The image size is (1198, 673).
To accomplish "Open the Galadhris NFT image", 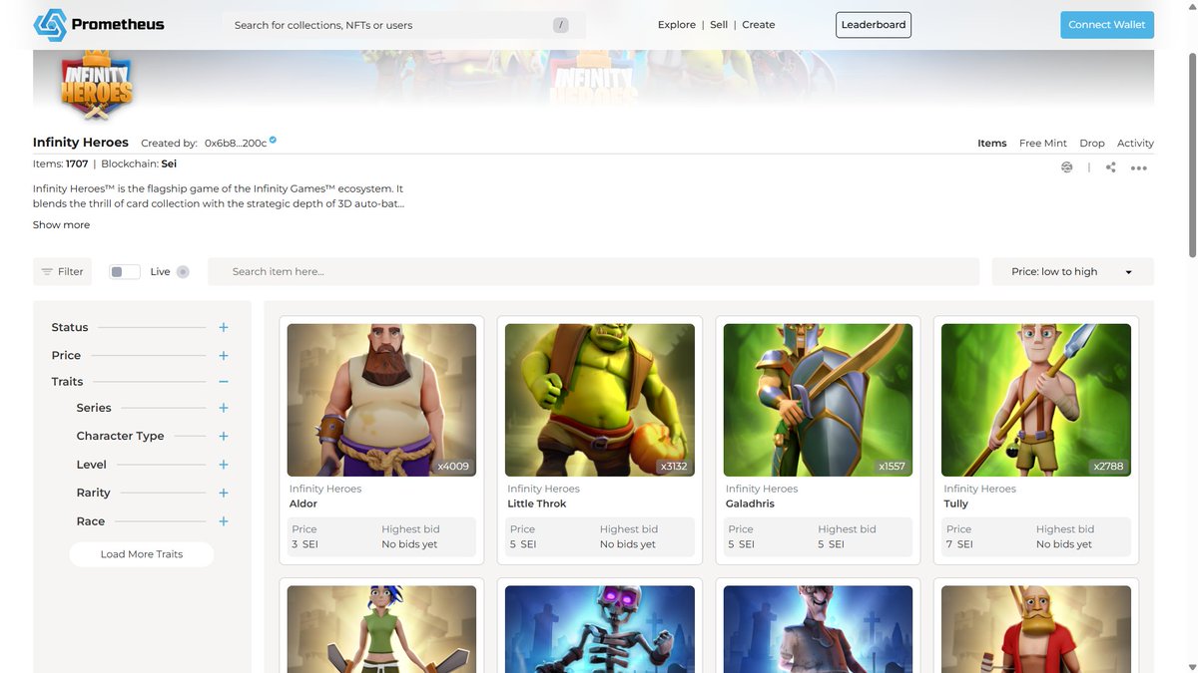I will point(818,400).
